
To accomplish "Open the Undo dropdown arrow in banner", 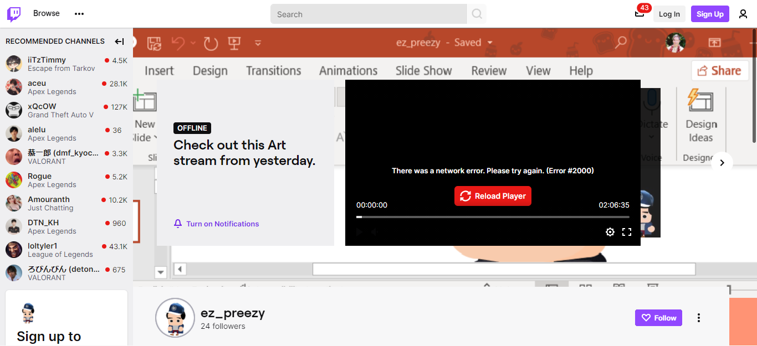I will tap(193, 43).
